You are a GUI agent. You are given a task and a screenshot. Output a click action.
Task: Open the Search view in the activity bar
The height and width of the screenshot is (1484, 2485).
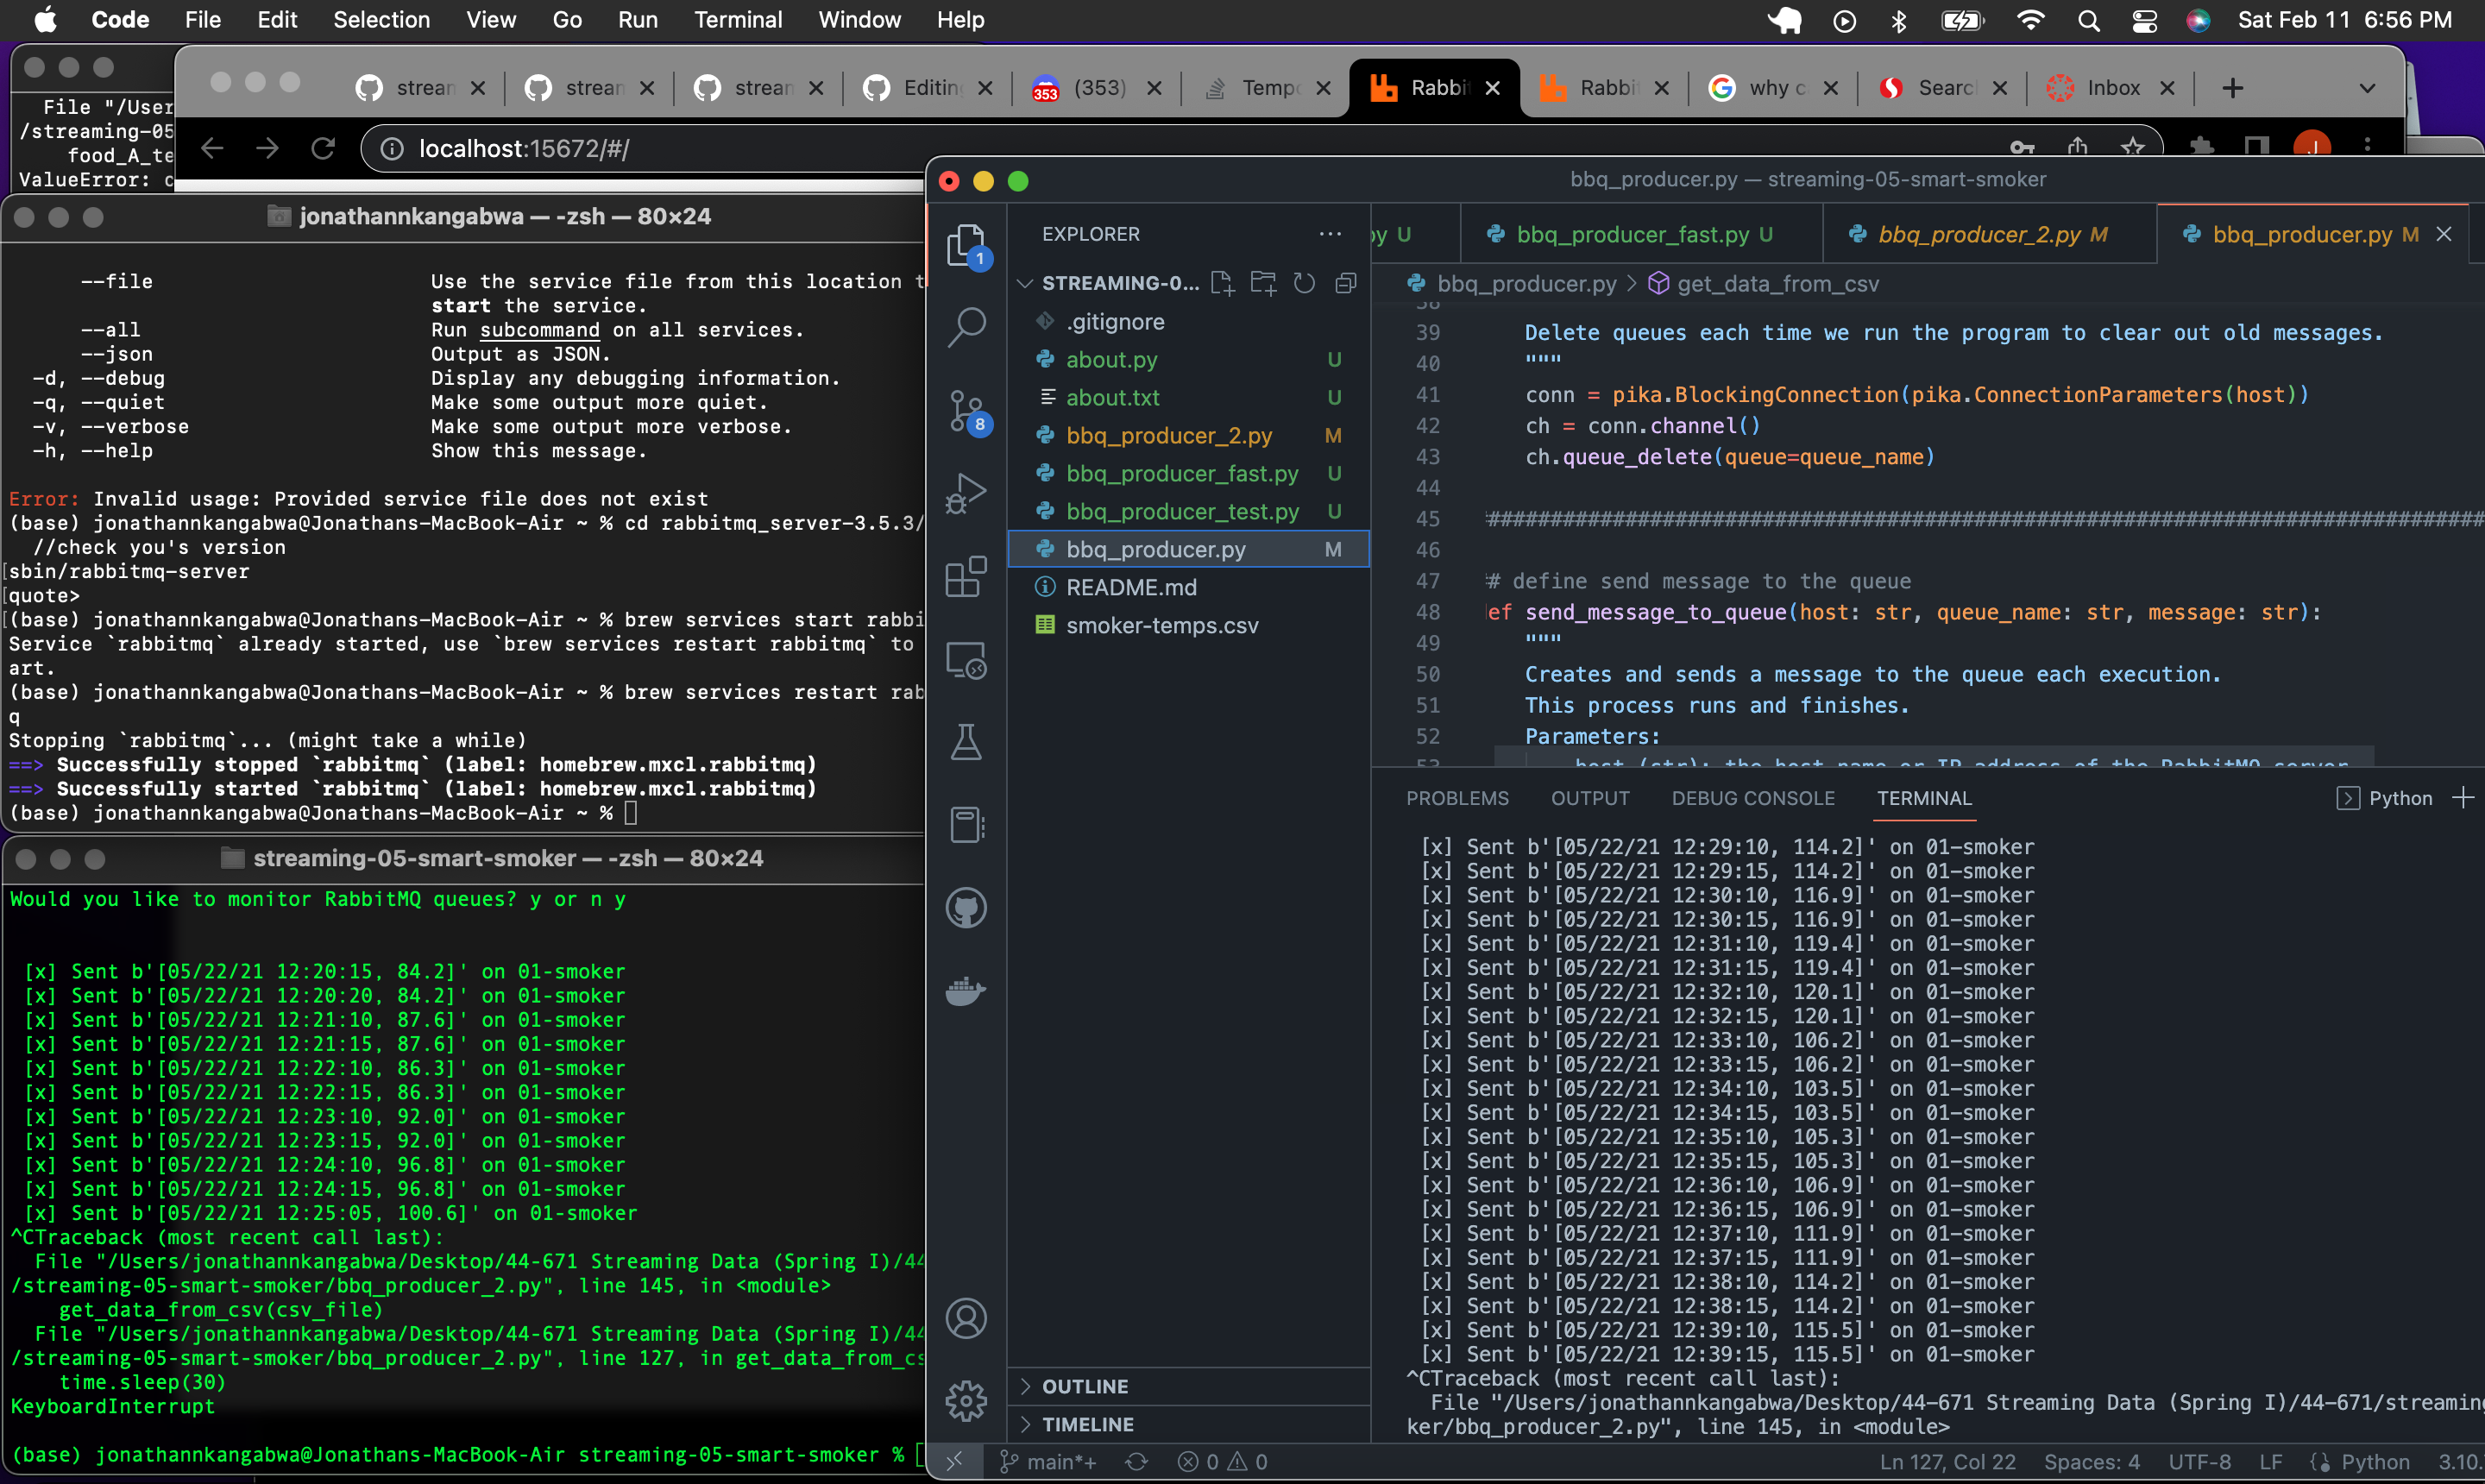(966, 325)
